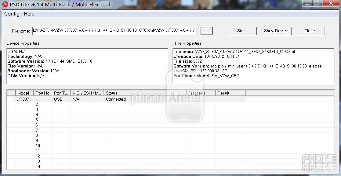Click the Filename path input field
Image resolution: width=341 pixels, height=176 pixels.
coord(114,30)
